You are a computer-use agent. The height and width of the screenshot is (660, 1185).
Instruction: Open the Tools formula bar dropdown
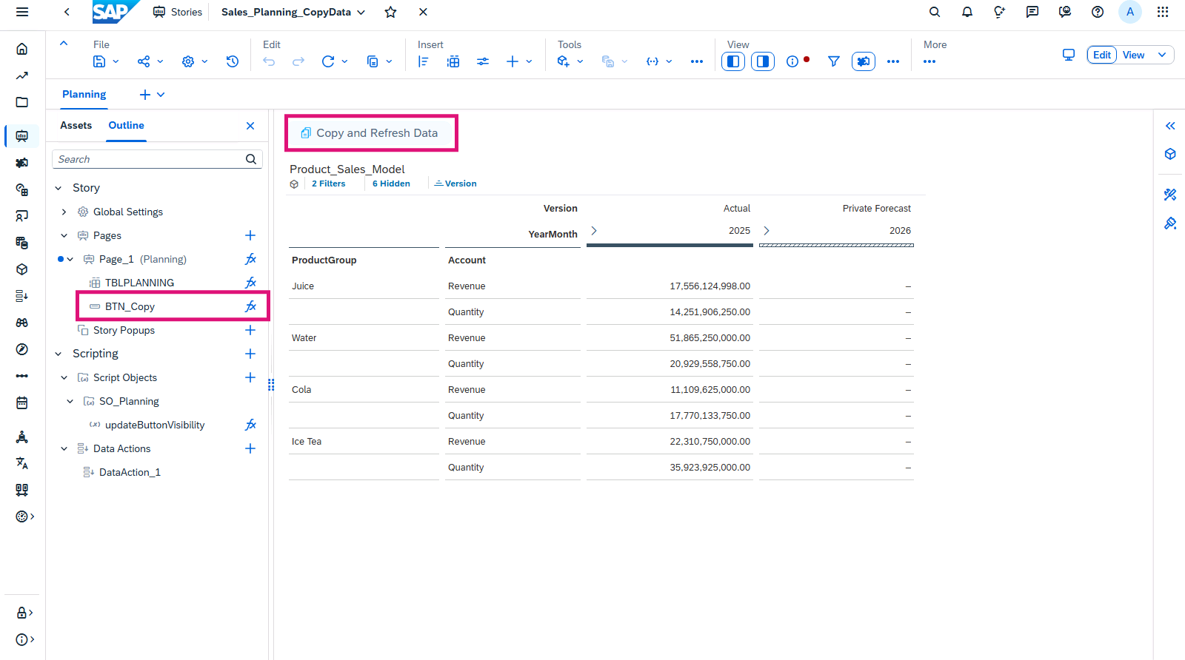(x=570, y=61)
